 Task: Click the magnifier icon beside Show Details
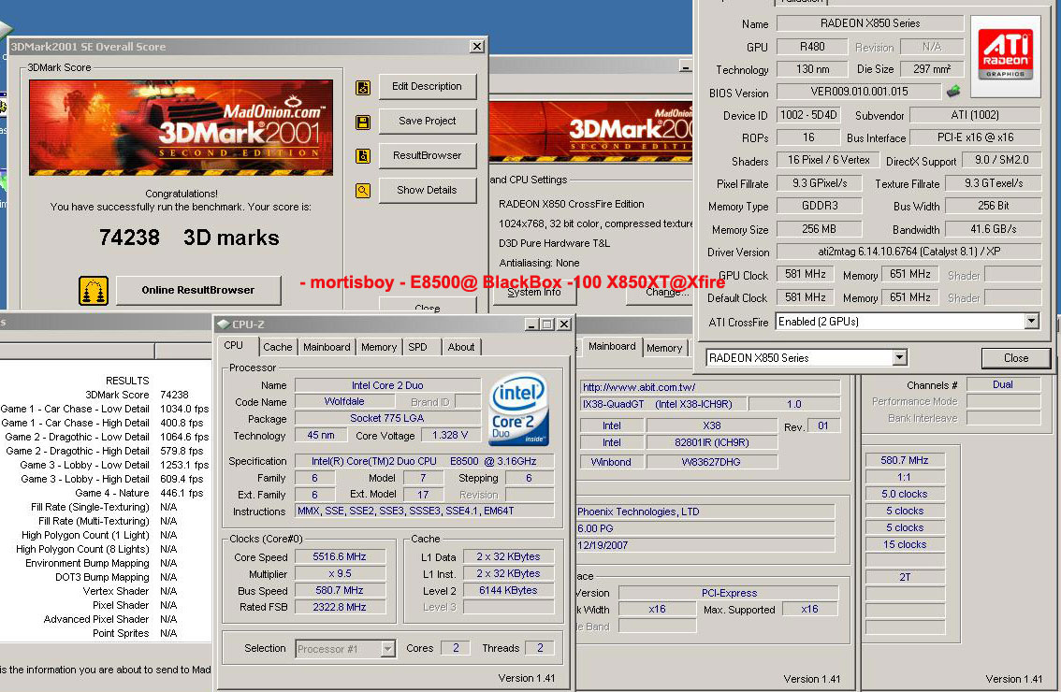click(363, 191)
